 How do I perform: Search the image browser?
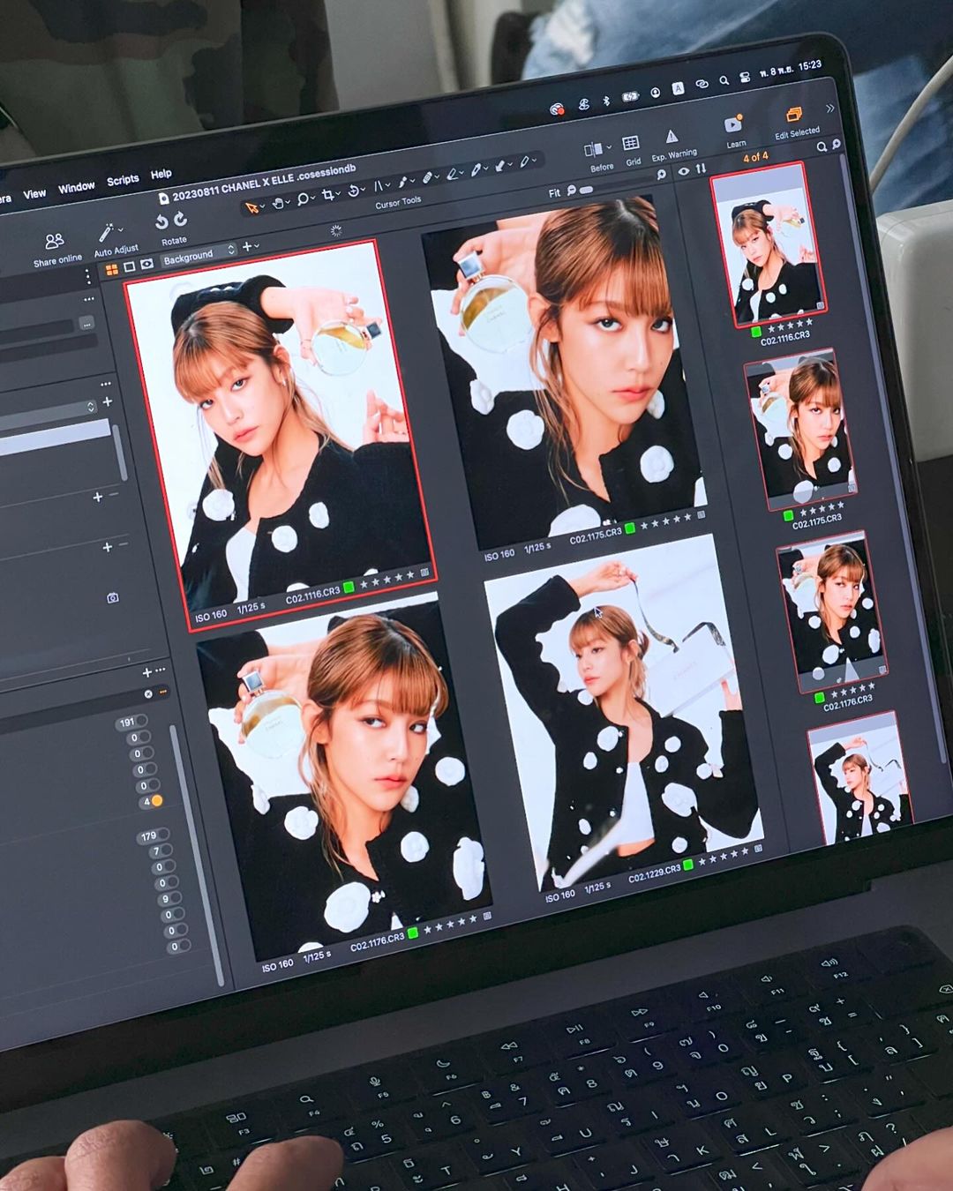[x=822, y=146]
